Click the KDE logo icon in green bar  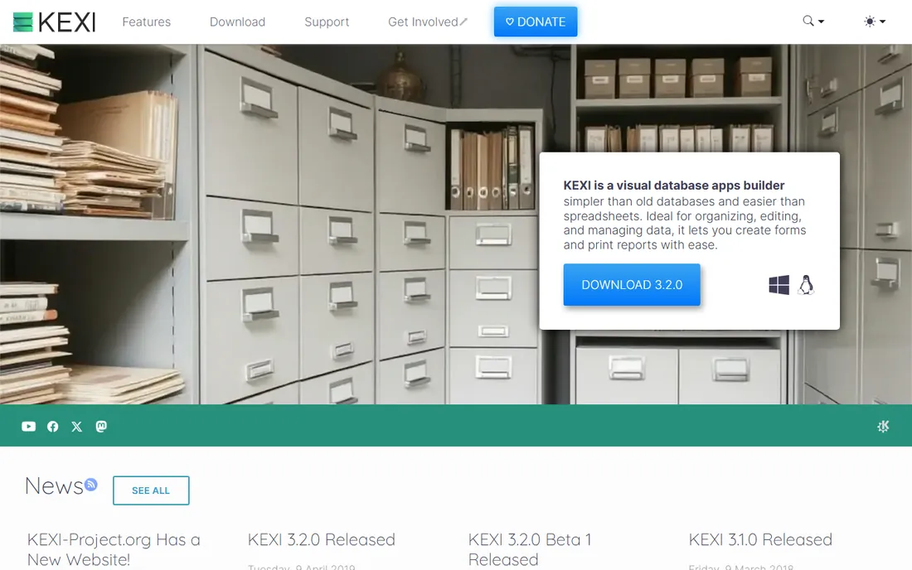coord(883,427)
